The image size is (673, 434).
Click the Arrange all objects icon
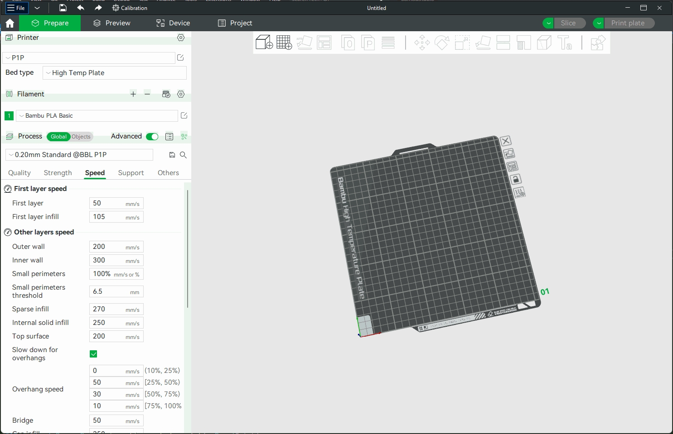click(324, 43)
